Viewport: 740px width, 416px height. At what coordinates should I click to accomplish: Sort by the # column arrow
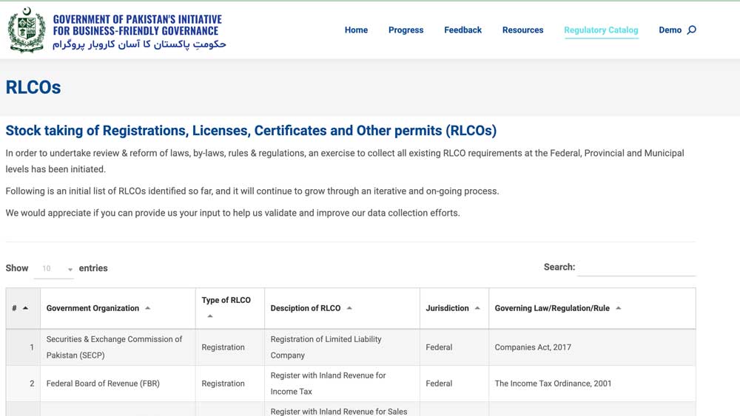[x=25, y=308]
